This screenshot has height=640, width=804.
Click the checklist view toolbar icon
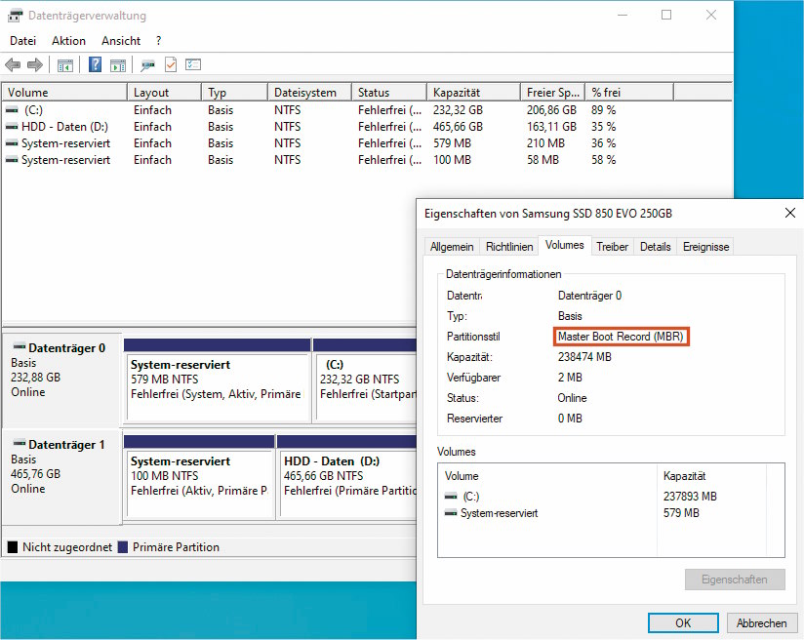click(x=193, y=64)
